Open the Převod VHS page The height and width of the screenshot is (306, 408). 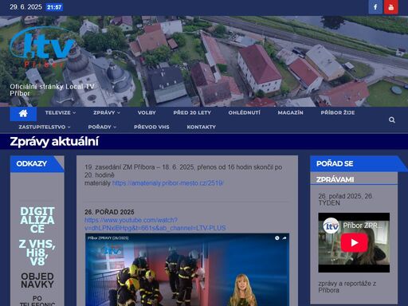[151, 127]
